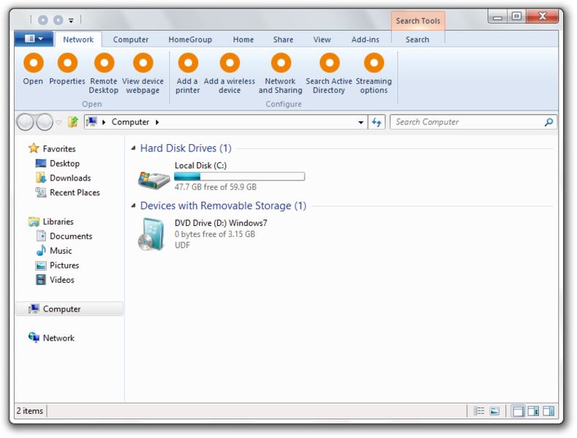Open the address bar history dropdown

(361, 122)
